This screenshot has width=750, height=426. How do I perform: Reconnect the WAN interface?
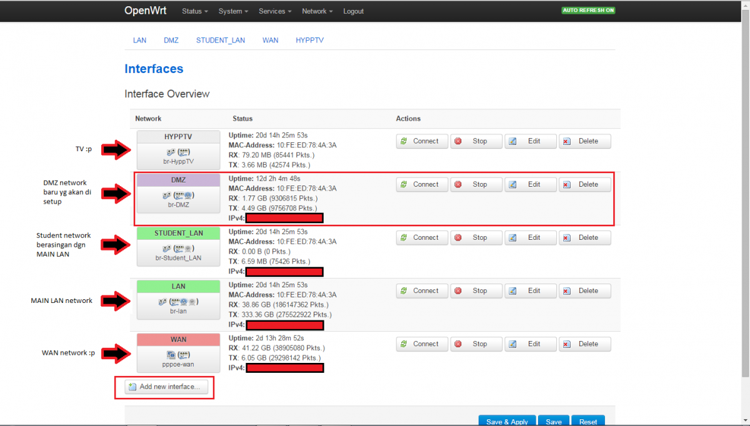pos(421,344)
